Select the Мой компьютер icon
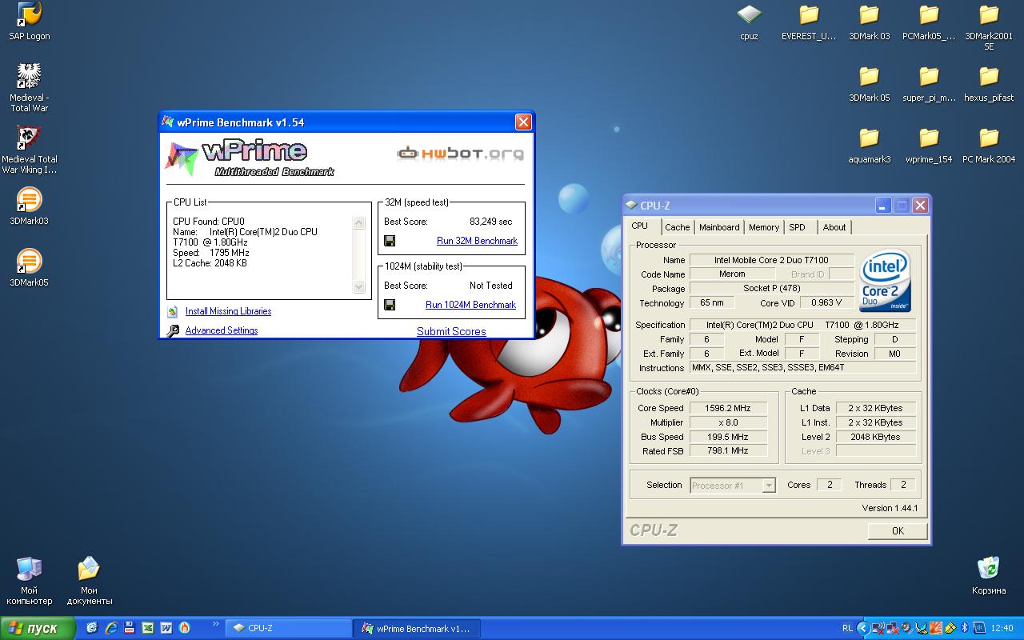 (x=29, y=582)
